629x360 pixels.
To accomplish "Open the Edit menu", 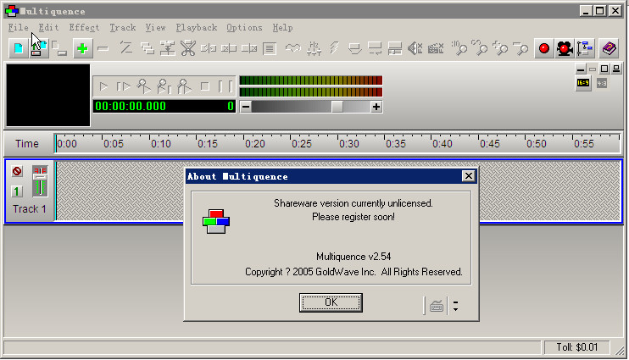I will tap(48, 28).
